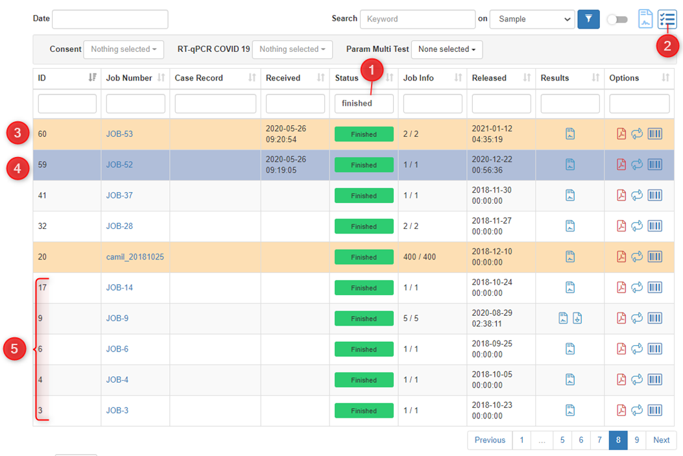Click the repeat arrows icon for JOB-28
The height and width of the screenshot is (456, 683).
coord(637,226)
